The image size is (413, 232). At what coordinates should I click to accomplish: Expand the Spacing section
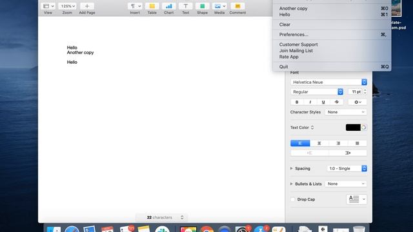point(292,168)
